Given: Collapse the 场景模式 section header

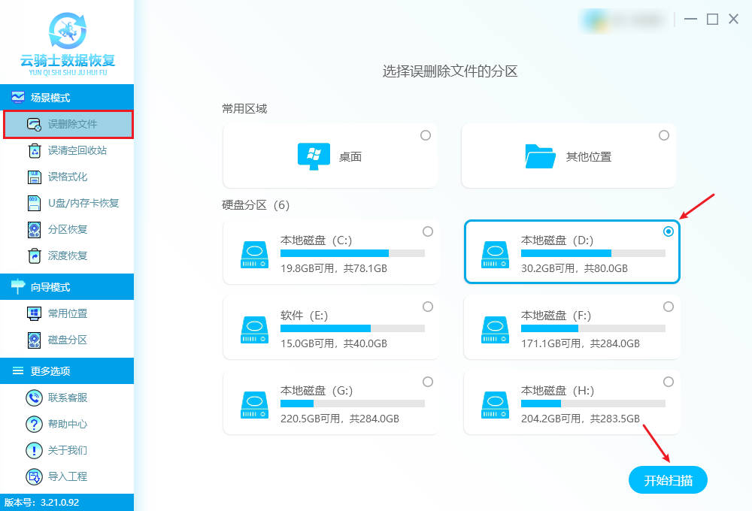Looking at the screenshot, I should click(67, 98).
